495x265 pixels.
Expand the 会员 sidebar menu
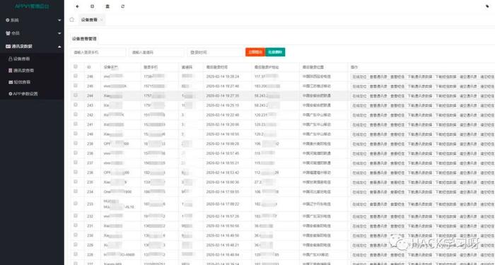tap(32, 33)
